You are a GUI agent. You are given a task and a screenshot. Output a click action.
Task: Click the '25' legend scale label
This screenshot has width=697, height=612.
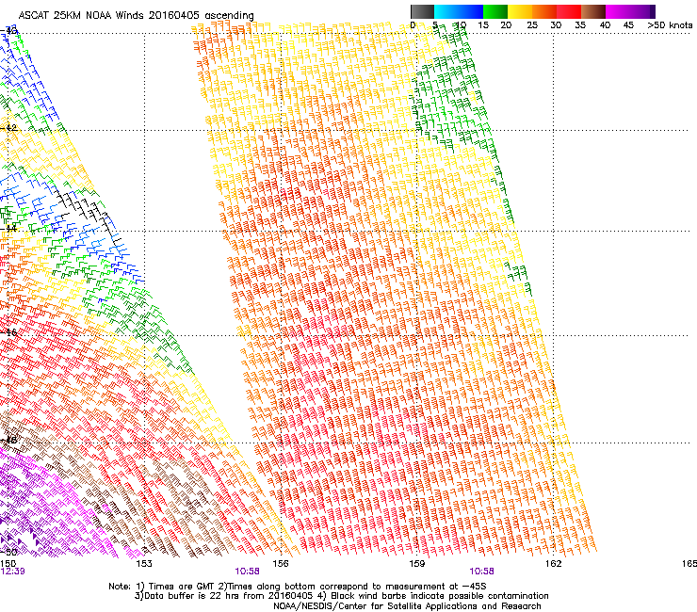[532, 25]
